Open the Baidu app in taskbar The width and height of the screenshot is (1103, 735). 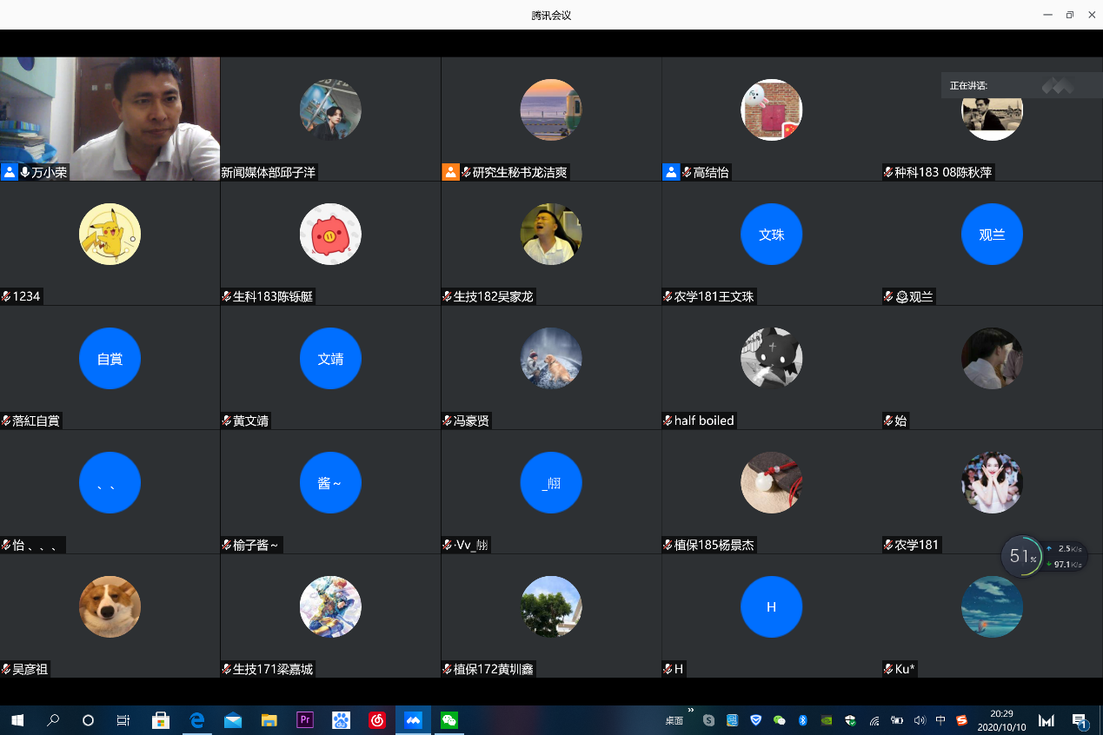pos(341,720)
